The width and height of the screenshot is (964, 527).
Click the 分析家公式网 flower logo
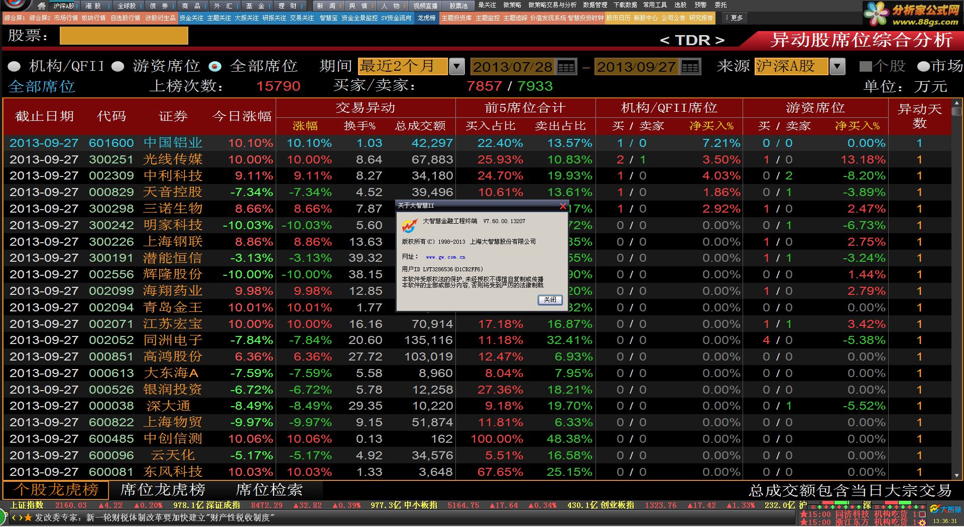pyautogui.click(x=877, y=14)
